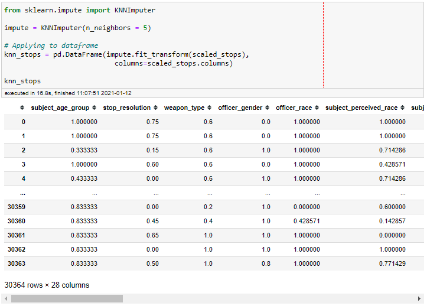Click row index 4

click(24, 178)
